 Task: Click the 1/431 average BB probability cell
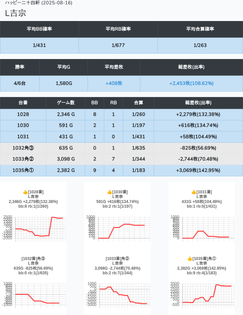(x=39, y=45)
